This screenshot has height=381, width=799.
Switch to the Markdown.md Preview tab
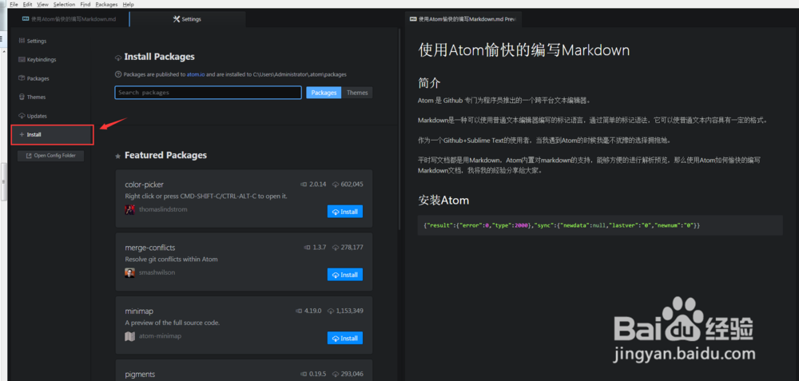tap(463, 19)
